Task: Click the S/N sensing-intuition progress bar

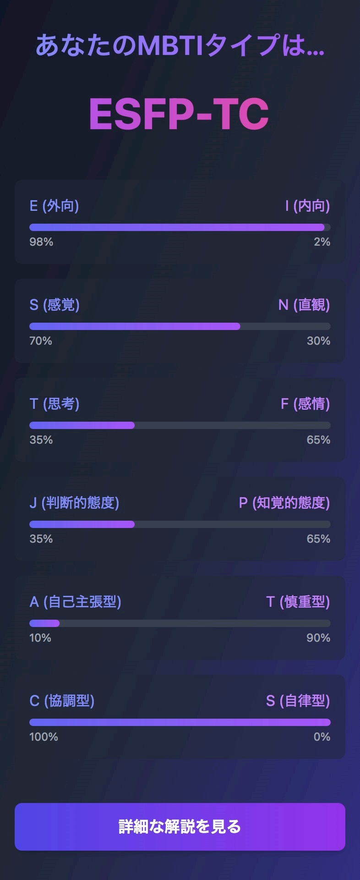Action: [180, 326]
